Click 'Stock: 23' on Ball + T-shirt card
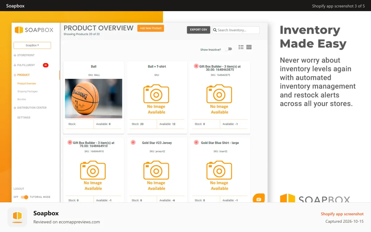Viewport: 371px width, 232px height. coord(138,124)
